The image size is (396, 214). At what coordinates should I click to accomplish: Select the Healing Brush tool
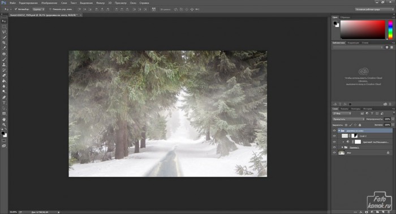click(x=4, y=54)
